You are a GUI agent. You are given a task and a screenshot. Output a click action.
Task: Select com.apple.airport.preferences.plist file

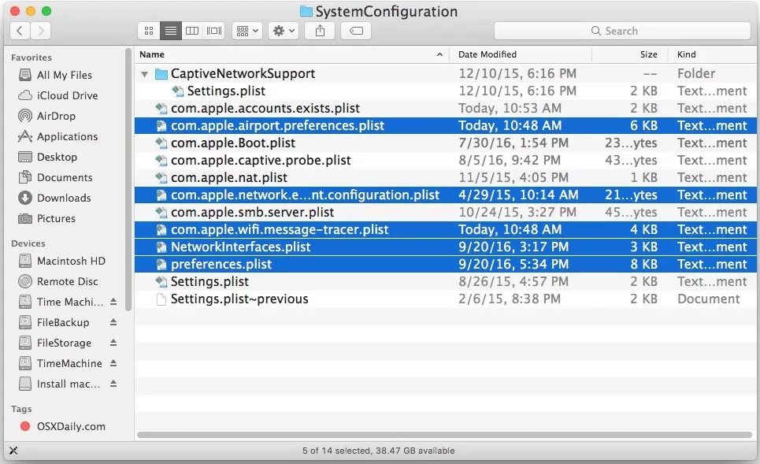pos(446,125)
